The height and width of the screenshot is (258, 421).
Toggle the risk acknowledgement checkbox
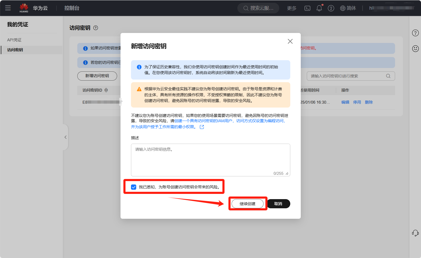click(x=134, y=187)
